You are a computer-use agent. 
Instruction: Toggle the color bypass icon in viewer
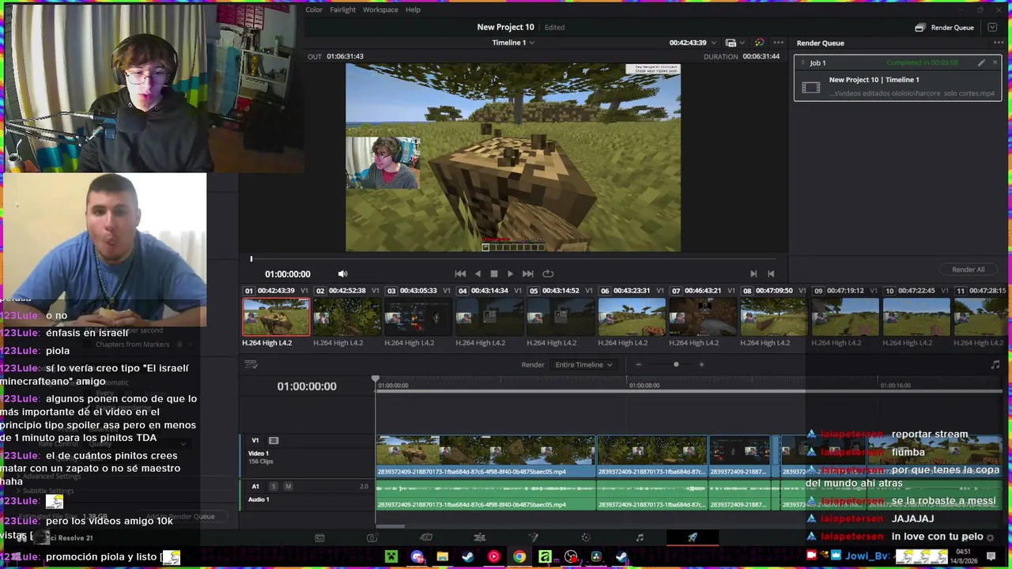click(759, 43)
